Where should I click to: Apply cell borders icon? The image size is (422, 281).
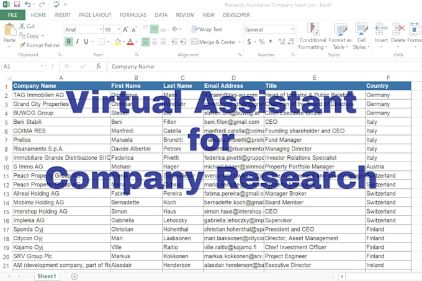click(102, 41)
